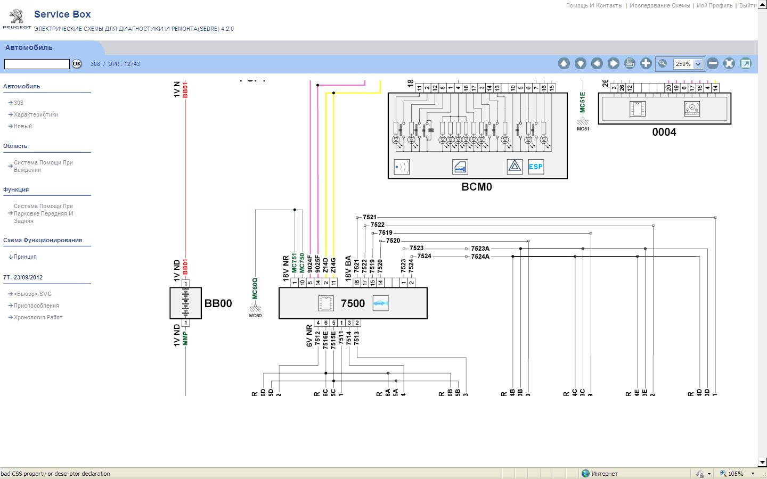Image resolution: width=767 pixels, height=479 pixels.
Task: Open the Автомобиль tab
Action: tap(29, 47)
